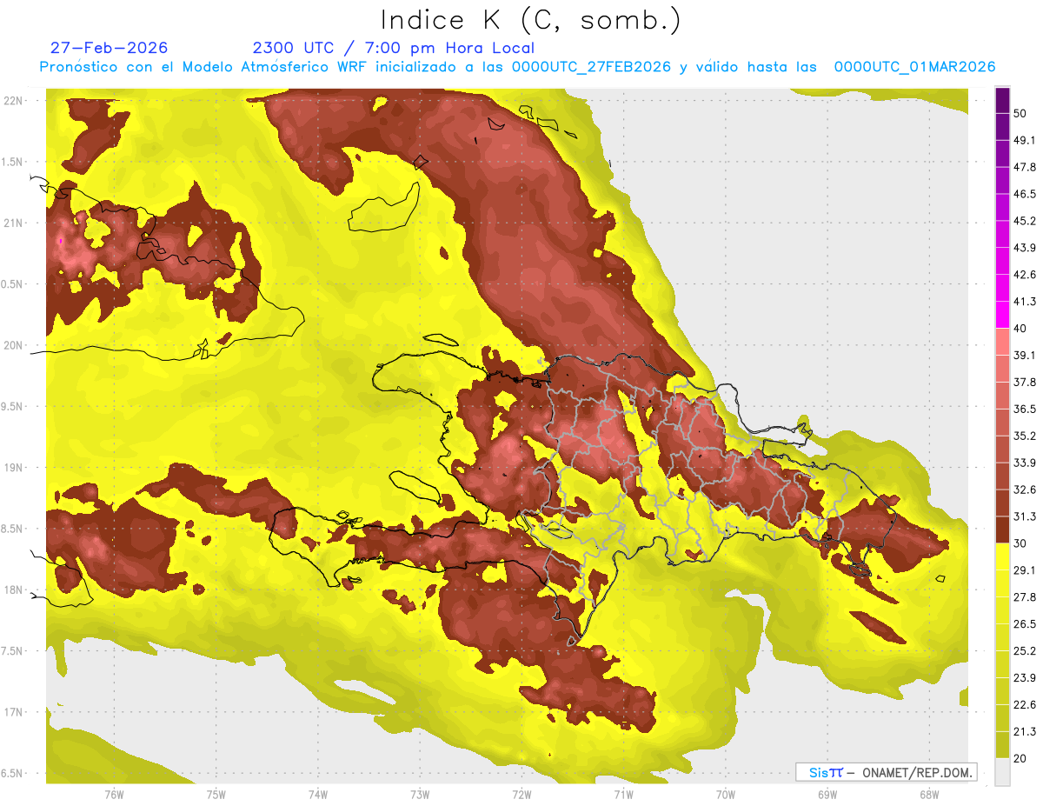Click the longitude label "69W"

pos(827,795)
